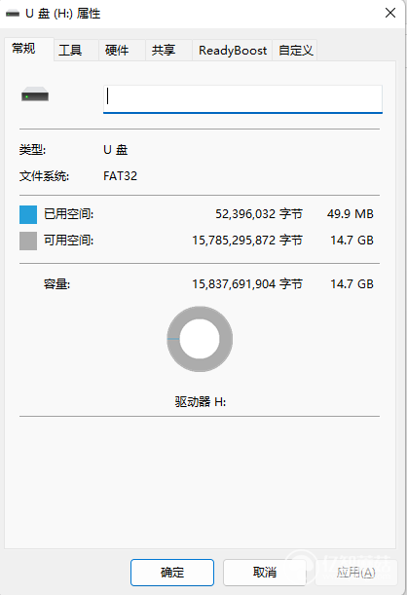The height and width of the screenshot is (595, 407).
Task: Click the grayed 应用(A) button
Action: 355,573
